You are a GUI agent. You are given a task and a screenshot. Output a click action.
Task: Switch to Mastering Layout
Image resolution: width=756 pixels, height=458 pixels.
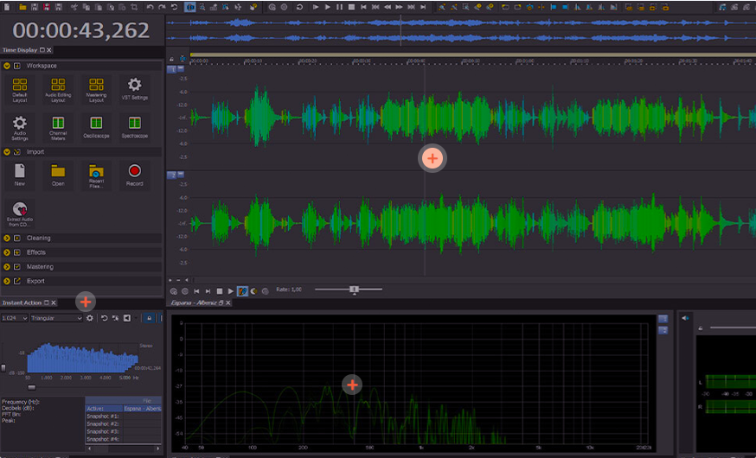pyautogui.click(x=96, y=90)
